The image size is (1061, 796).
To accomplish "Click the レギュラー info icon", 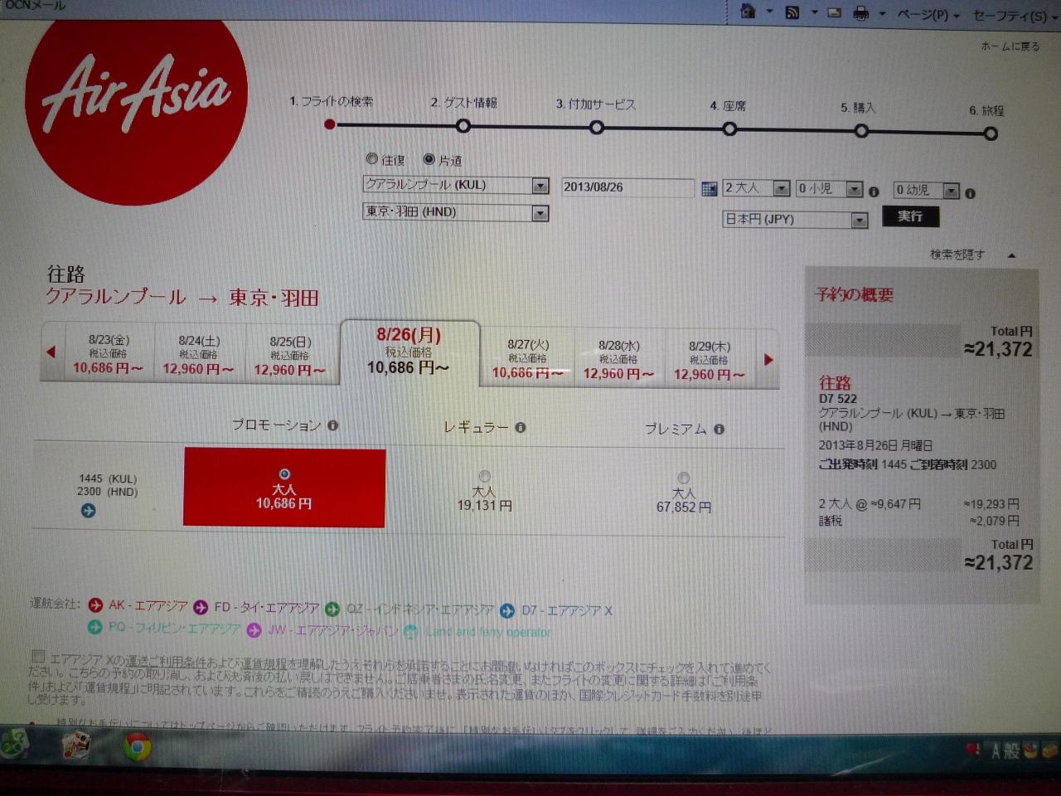I will point(521,428).
